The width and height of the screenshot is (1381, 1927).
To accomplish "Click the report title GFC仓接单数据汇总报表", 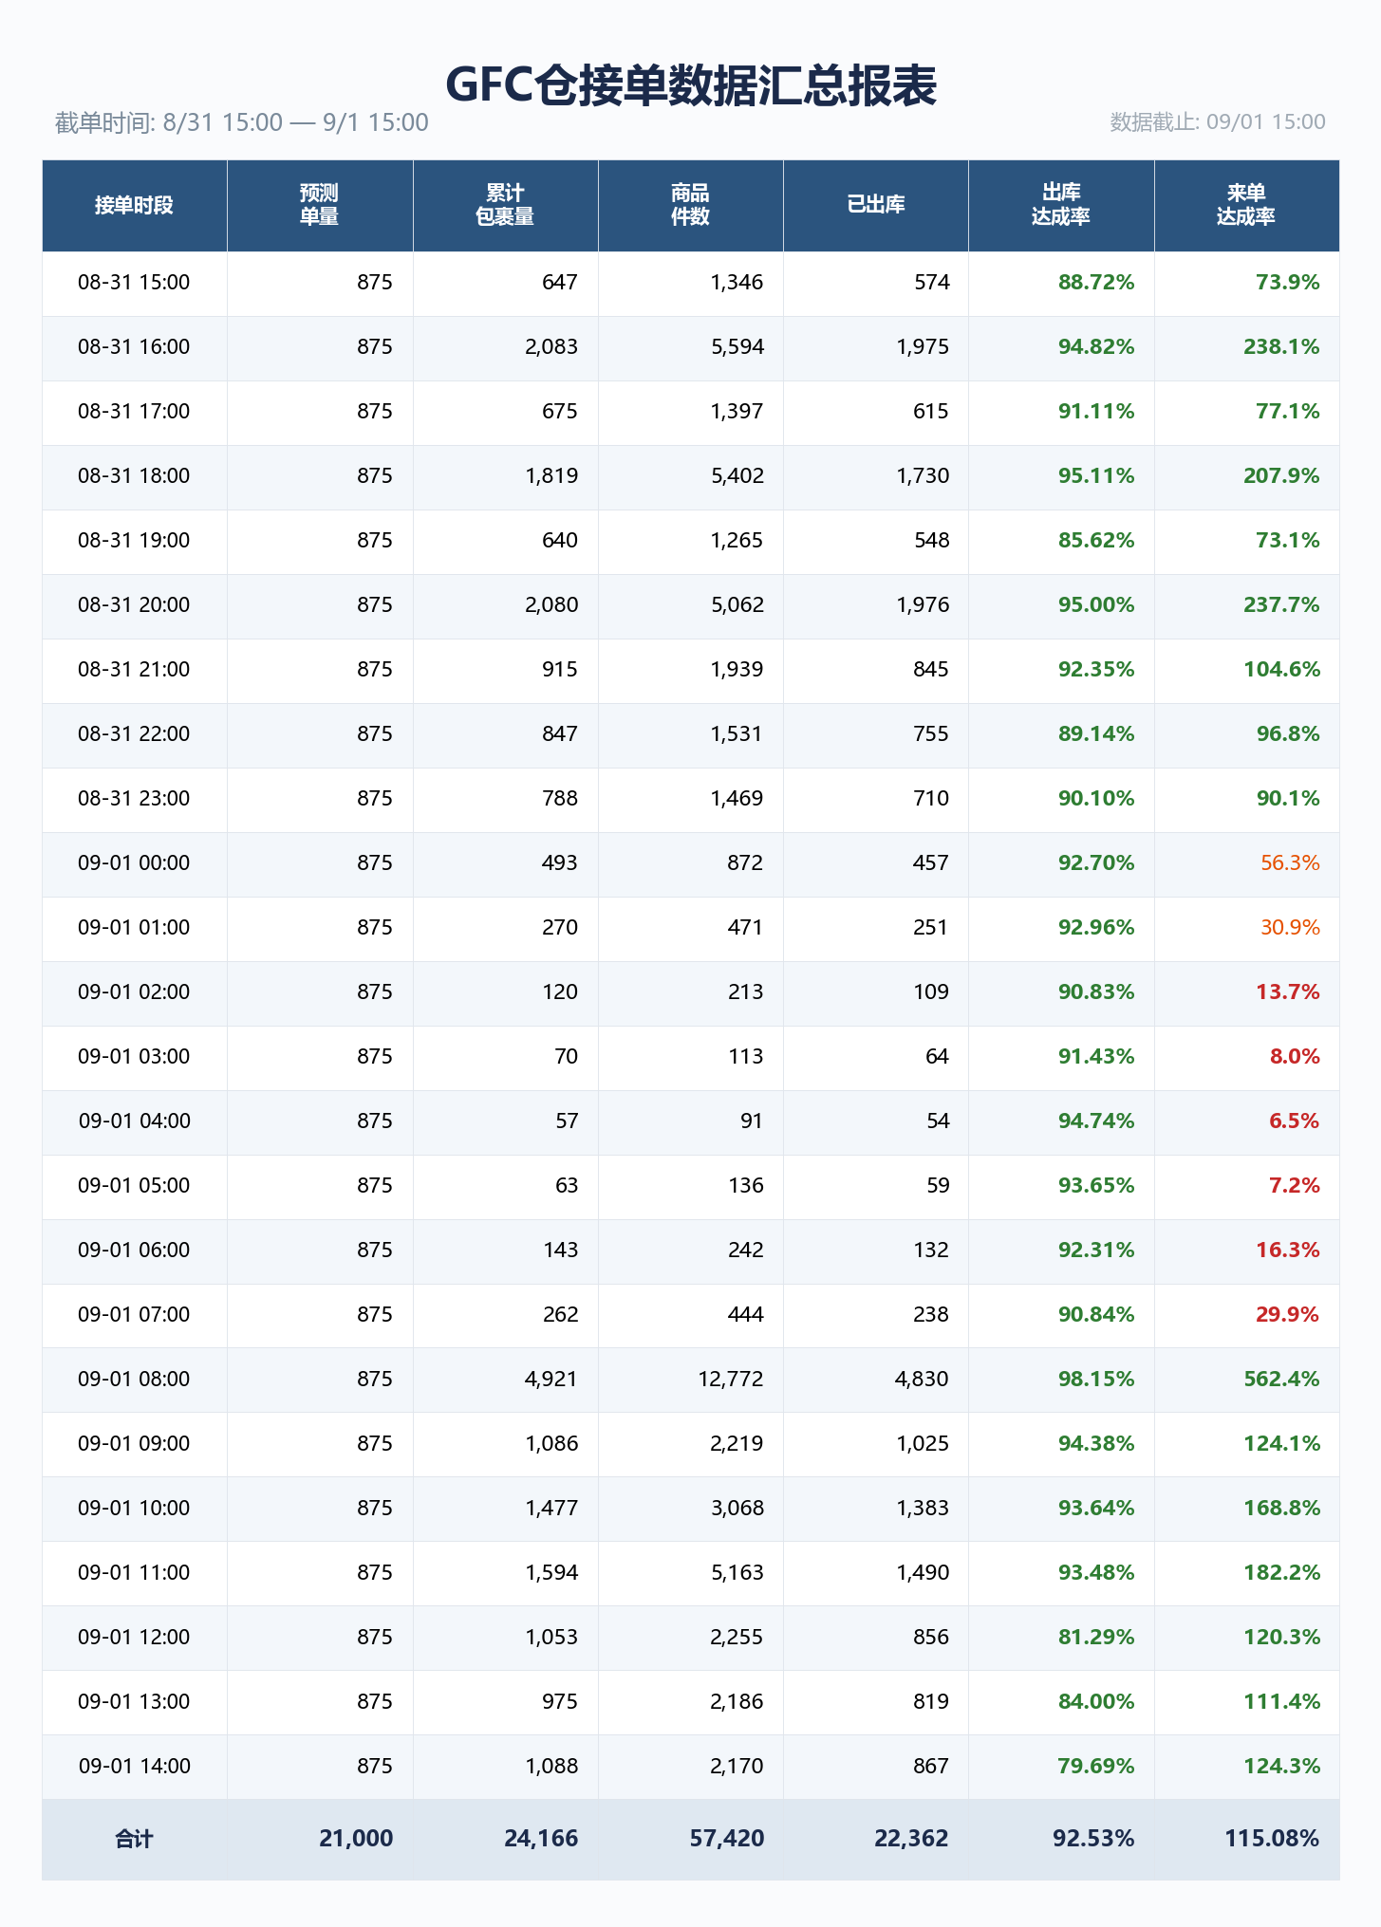I will coord(691,85).
